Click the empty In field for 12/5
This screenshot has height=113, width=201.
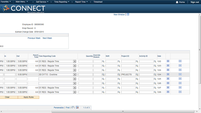pyautogui.click(x=10, y=79)
